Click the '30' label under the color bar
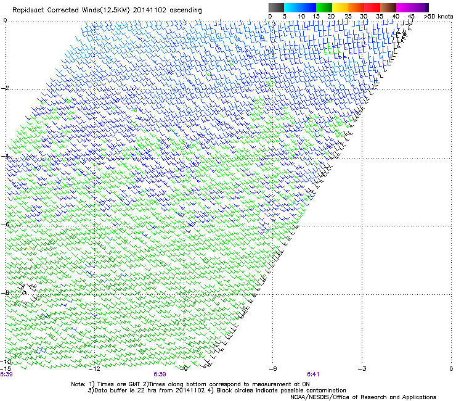Screen dimensions: 456x401 [x=364, y=16]
